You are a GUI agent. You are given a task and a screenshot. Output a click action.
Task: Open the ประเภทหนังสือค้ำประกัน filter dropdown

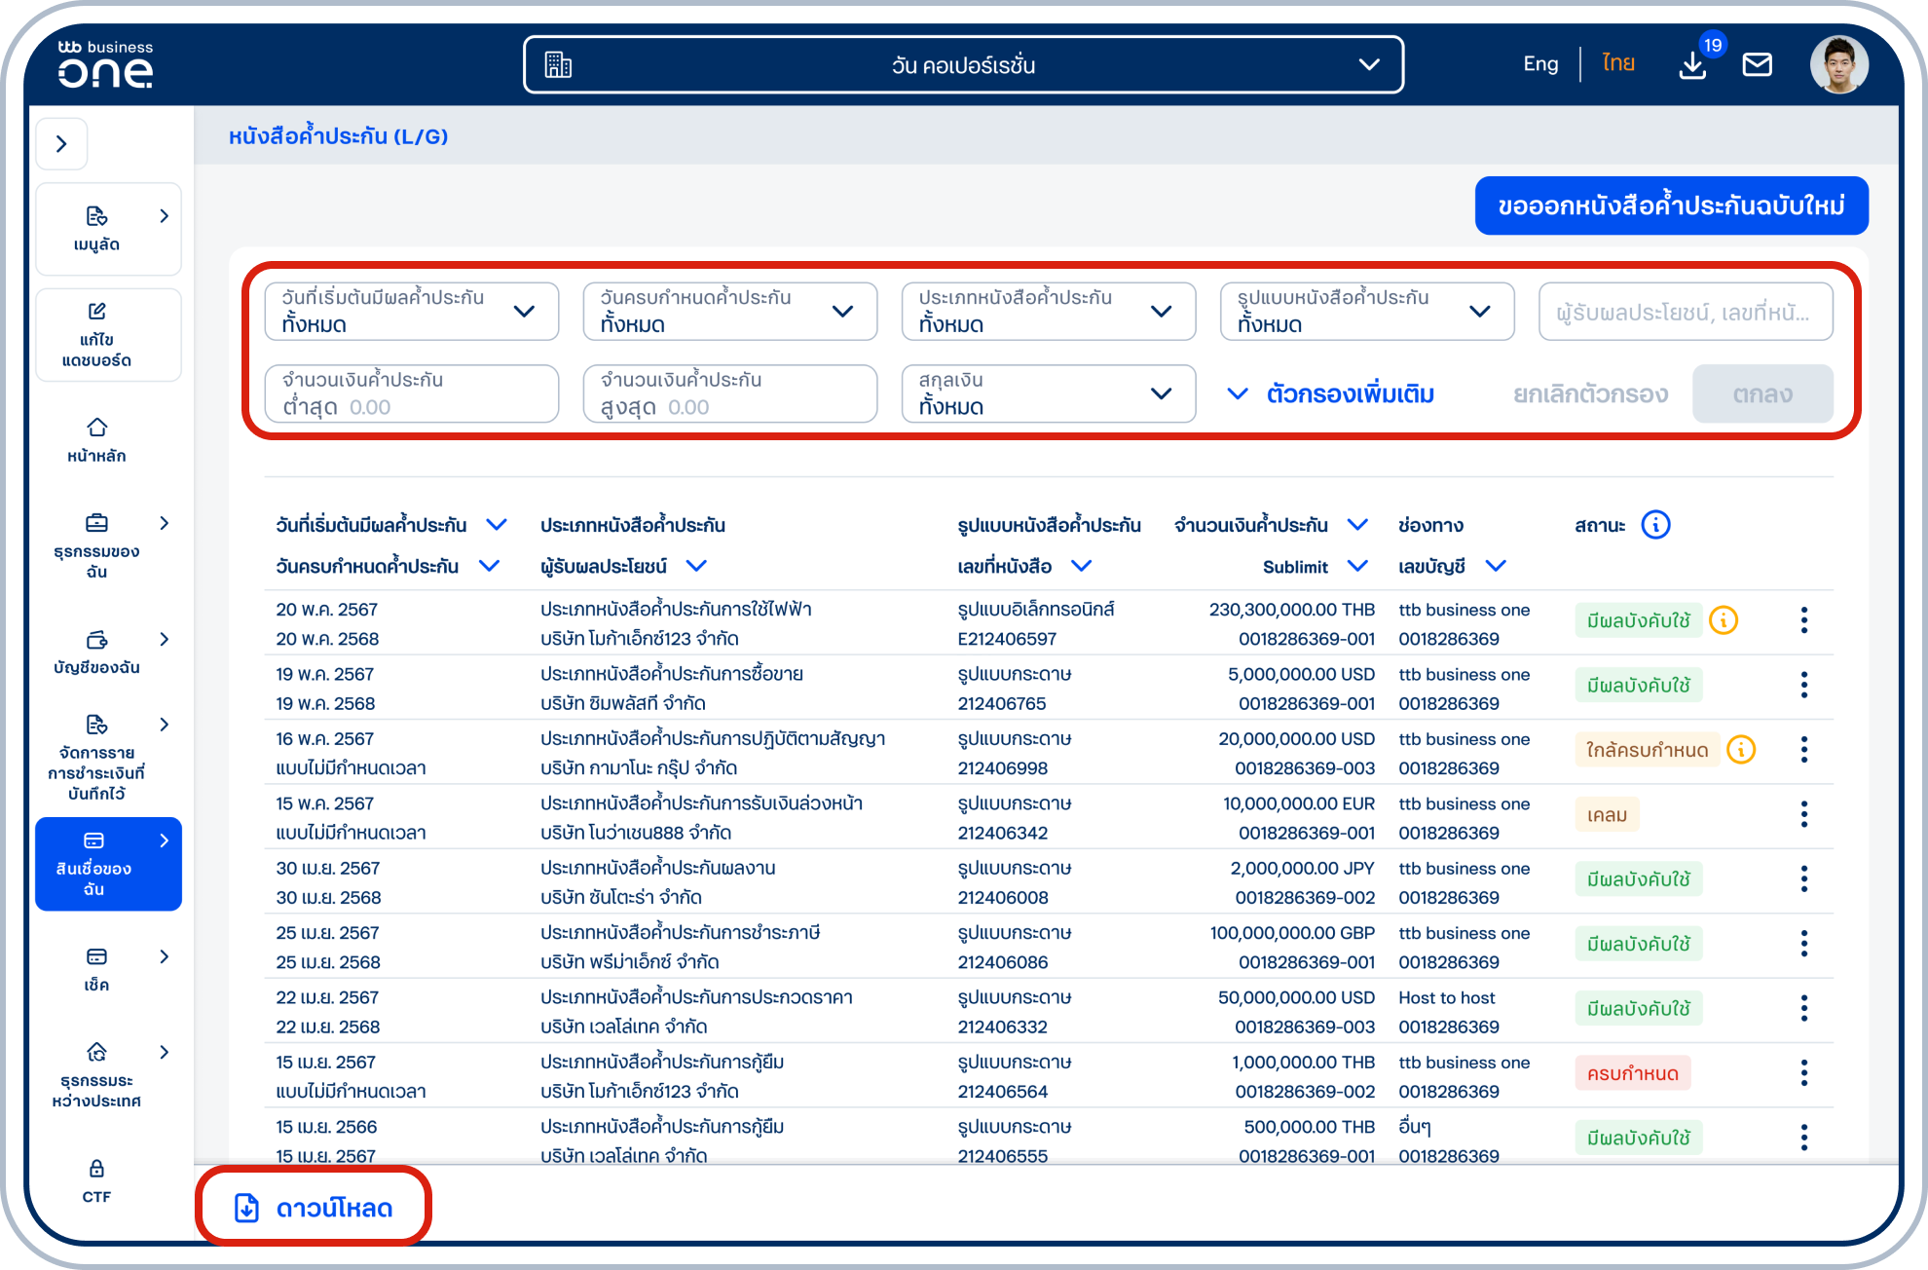1048,312
